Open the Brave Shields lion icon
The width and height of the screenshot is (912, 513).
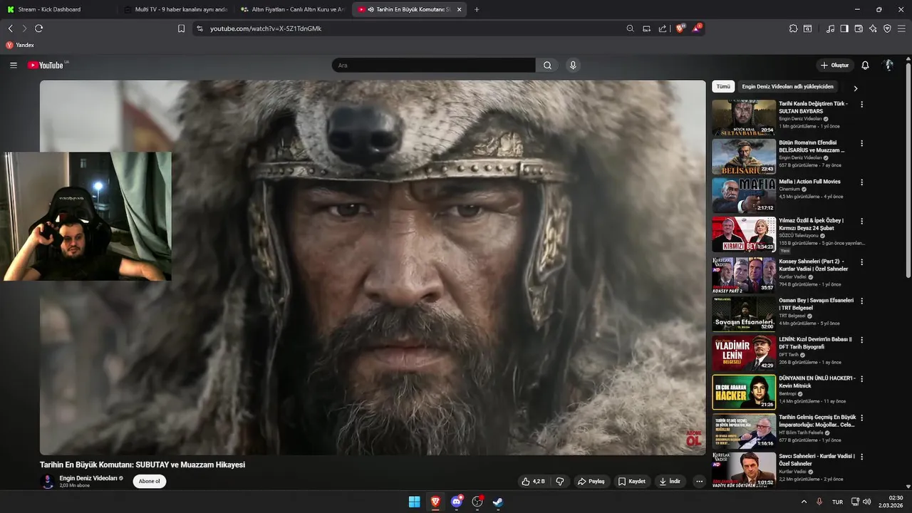680,28
